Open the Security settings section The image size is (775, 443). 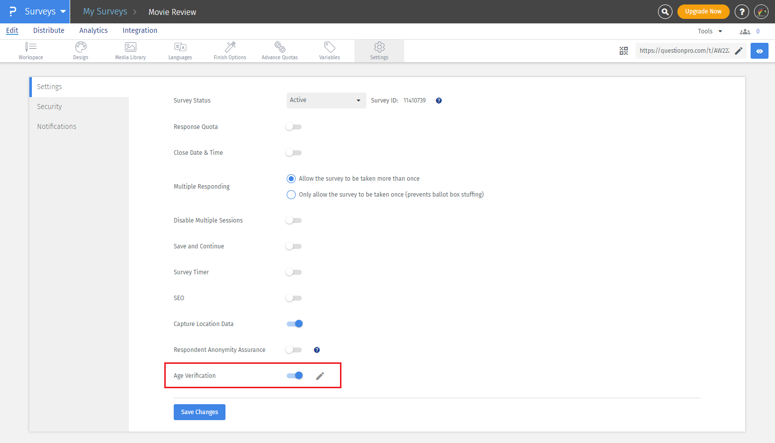click(x=49, y=107)
